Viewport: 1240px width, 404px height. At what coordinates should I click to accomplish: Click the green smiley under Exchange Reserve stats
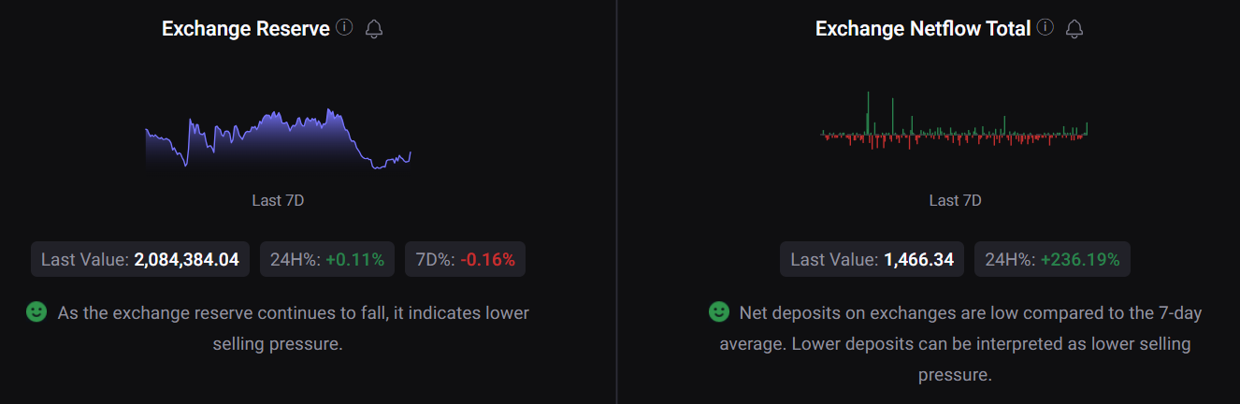pos(36,312)
